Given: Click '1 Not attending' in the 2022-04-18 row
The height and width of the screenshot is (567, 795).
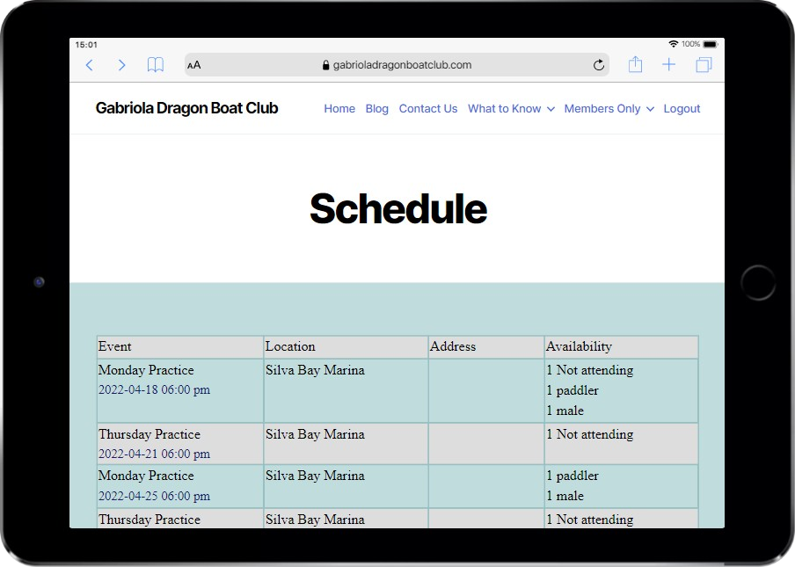Looking at the screenshot, I should pos(590,370).
